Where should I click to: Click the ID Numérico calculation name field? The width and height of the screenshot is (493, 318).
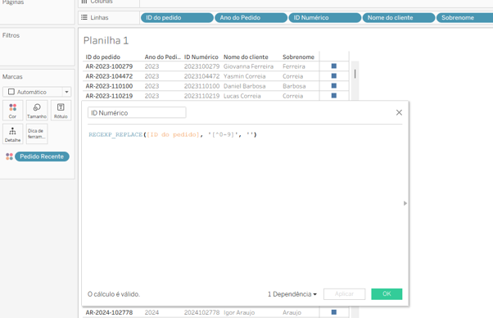point(137,112)
